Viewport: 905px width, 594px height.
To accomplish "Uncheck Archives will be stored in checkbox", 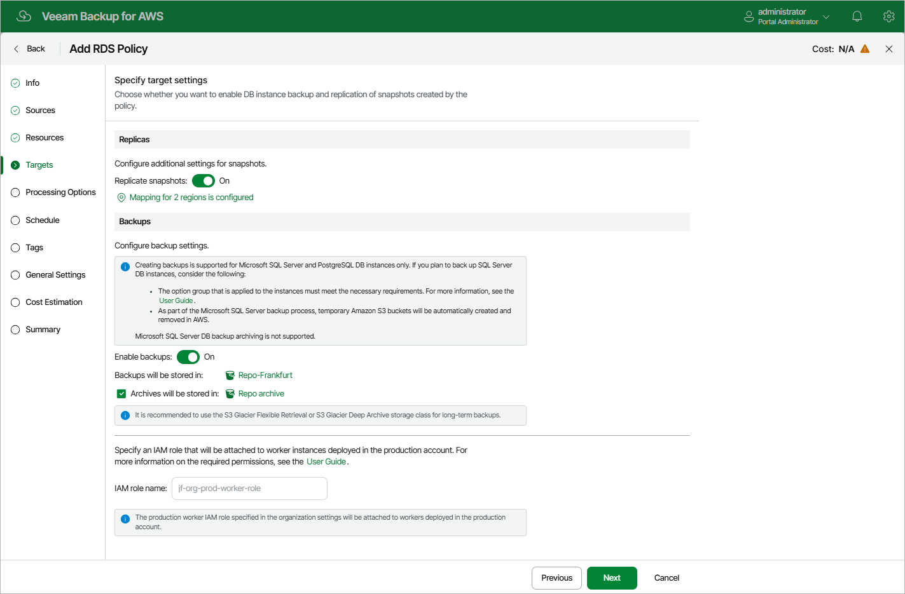I will [121, 394].
